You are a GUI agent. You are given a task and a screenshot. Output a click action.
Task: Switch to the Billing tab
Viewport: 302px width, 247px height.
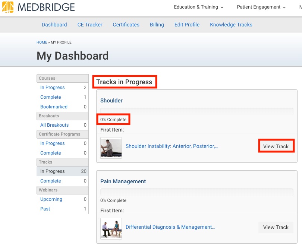click(157, 25)
